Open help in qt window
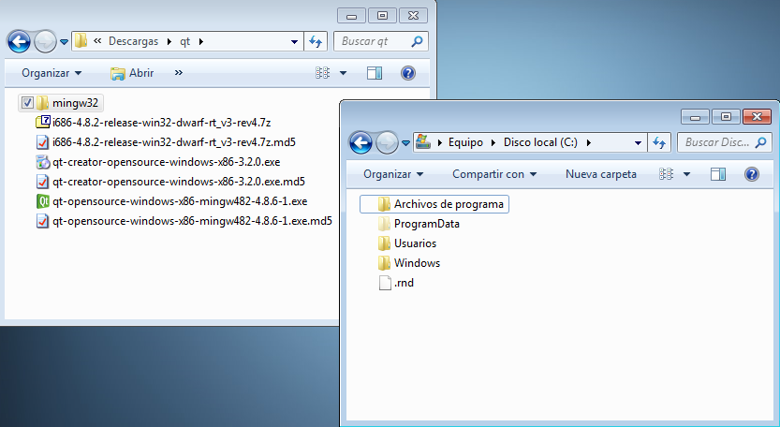This screenshot has height=427, width=780. pos(408,73)
